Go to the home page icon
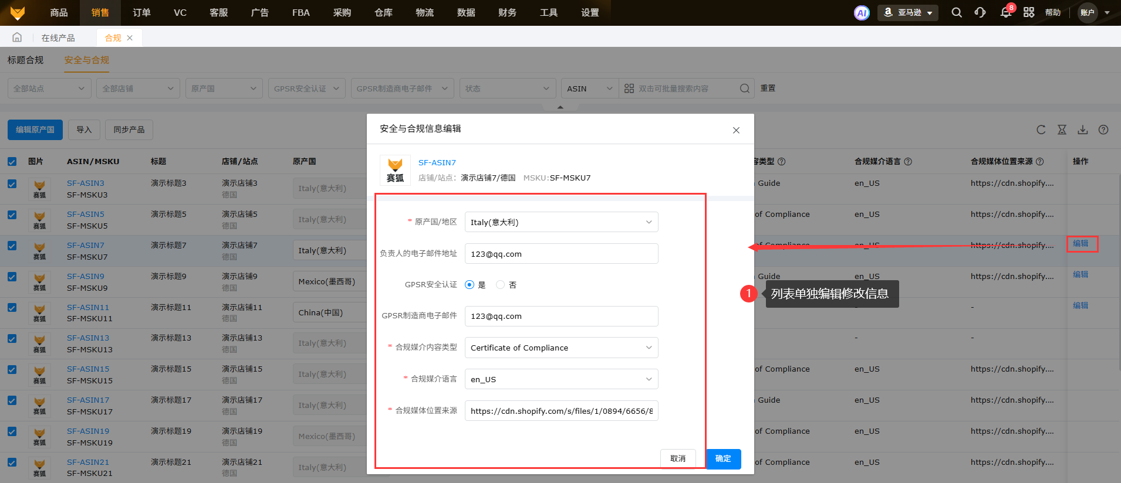This screenshot has height=483, width=1121. tap(17, 38)
